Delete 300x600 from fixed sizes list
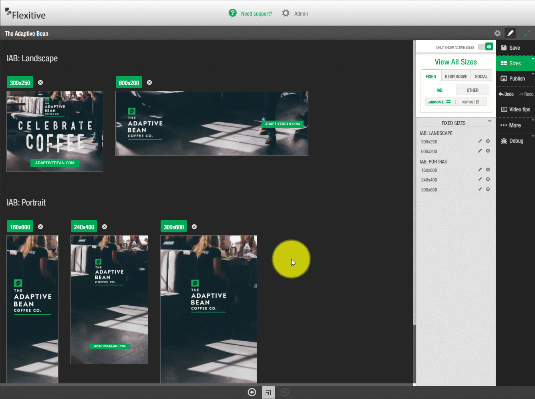 coord(488,189)
